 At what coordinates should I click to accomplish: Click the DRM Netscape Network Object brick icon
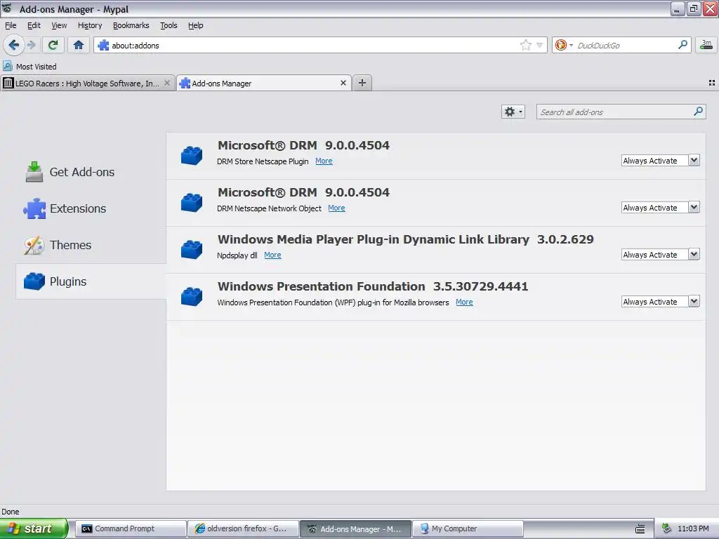coord(192,203)
